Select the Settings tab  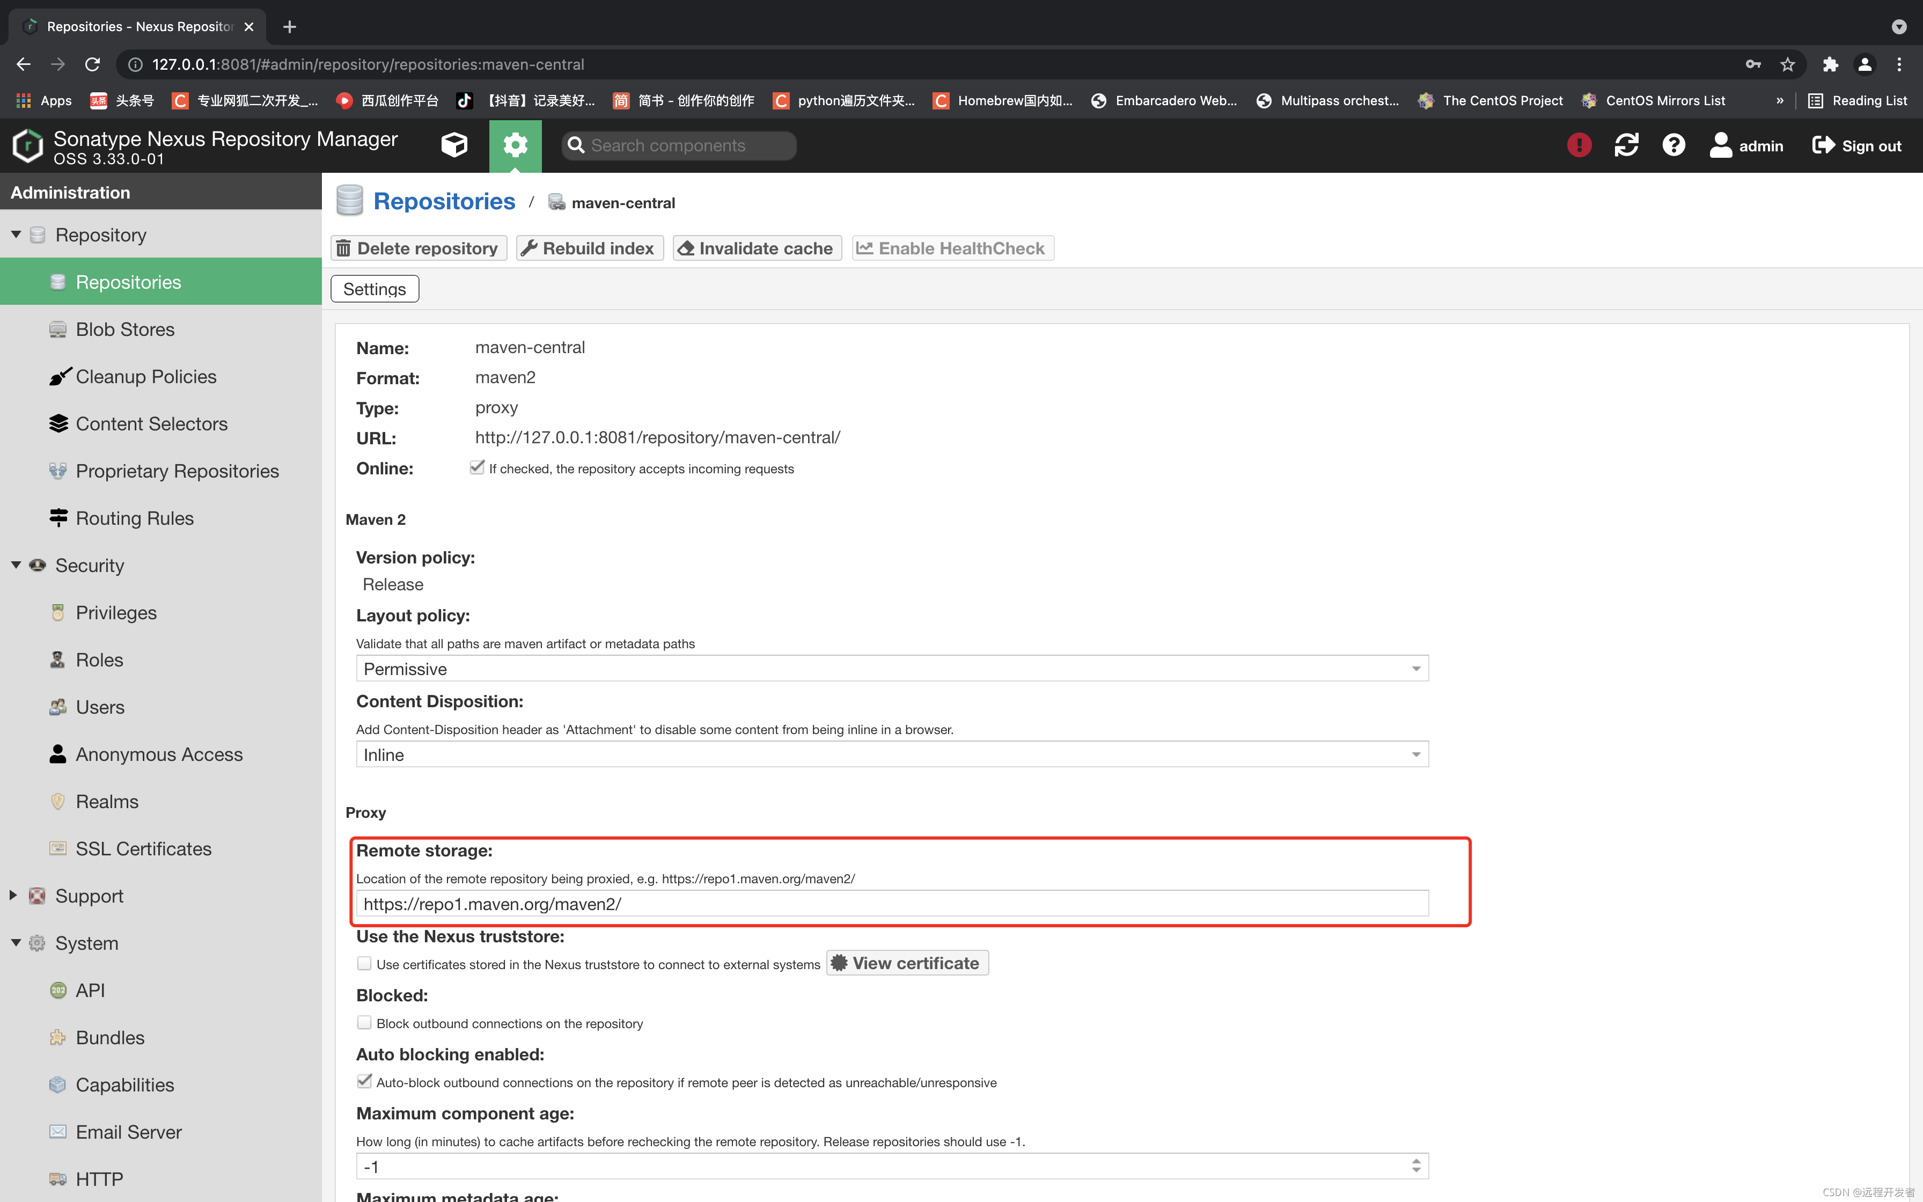pos(375,289)
